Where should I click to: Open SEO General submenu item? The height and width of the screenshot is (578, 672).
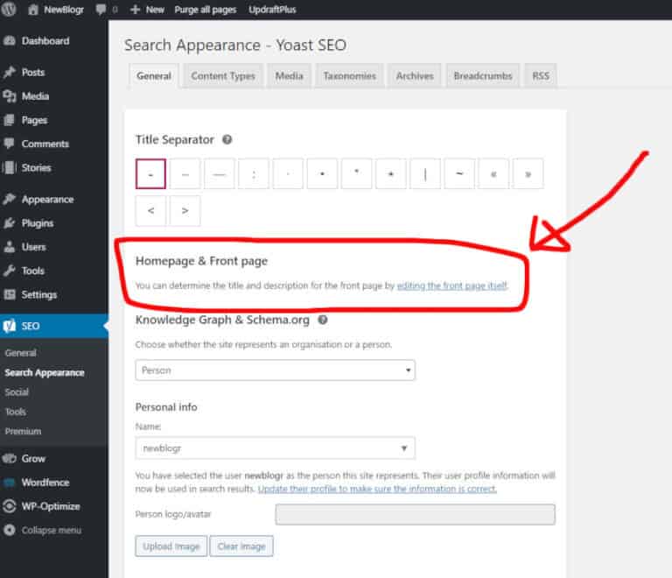point(21,353)
